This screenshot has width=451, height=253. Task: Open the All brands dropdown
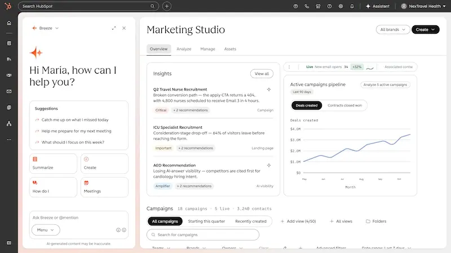392,30
